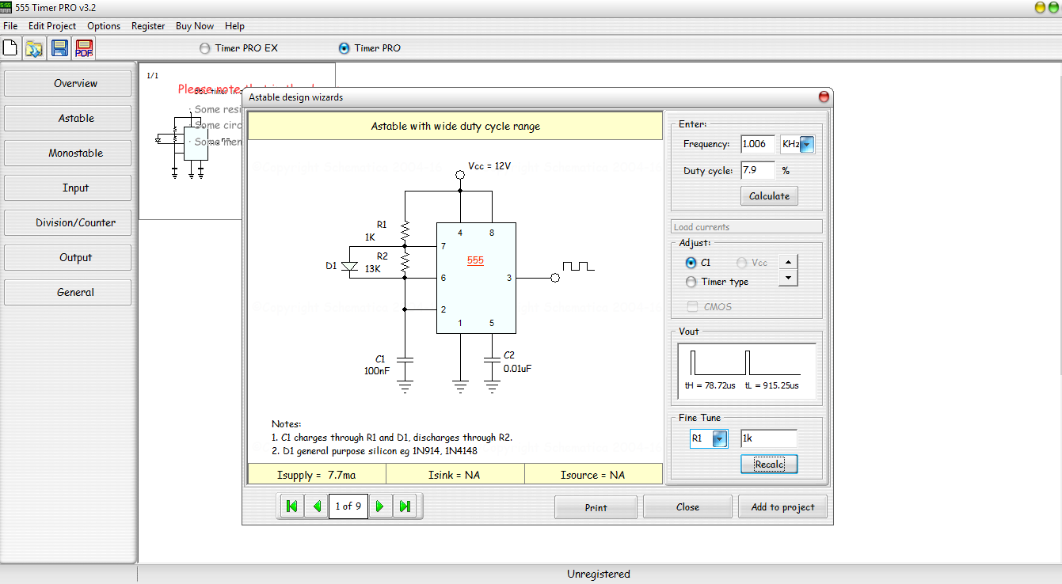
Task: Click the Add to project button
Action: [782, 507]
